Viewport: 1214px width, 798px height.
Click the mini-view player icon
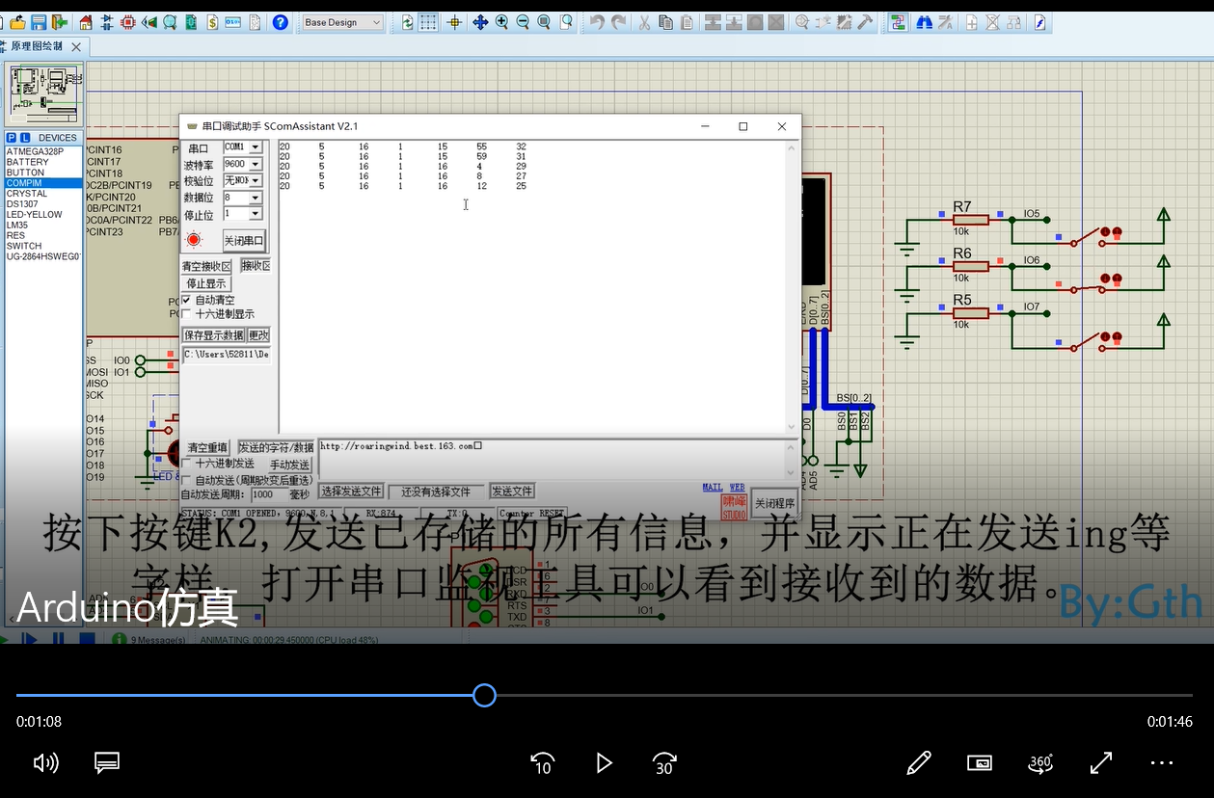point(980,763)
